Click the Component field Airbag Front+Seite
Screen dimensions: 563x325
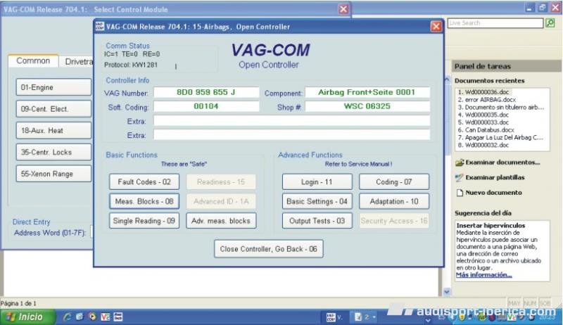click(x=367, y=92)
